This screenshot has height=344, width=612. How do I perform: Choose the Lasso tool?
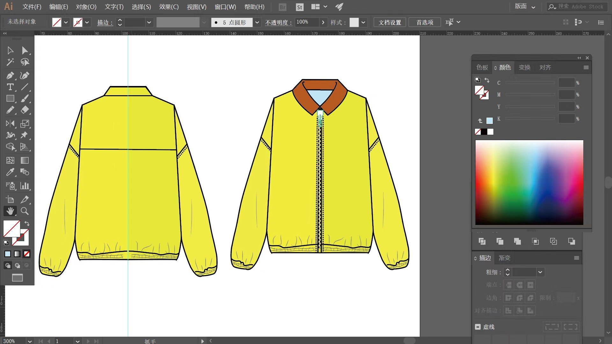tap(25, 62)
